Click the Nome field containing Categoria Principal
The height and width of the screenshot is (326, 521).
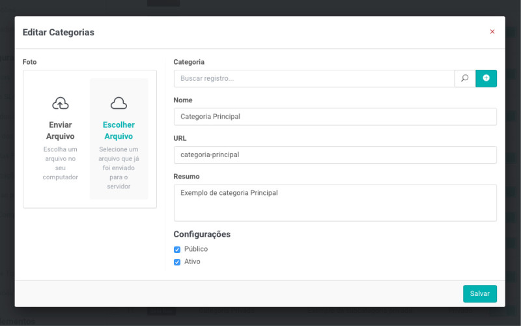[x=335, y=117]
